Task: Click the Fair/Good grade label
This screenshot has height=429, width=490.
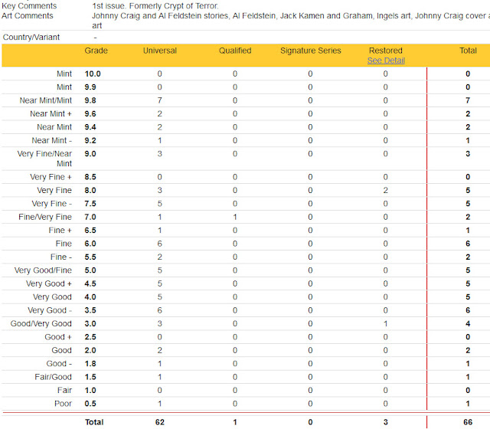Action: (53, 377)
